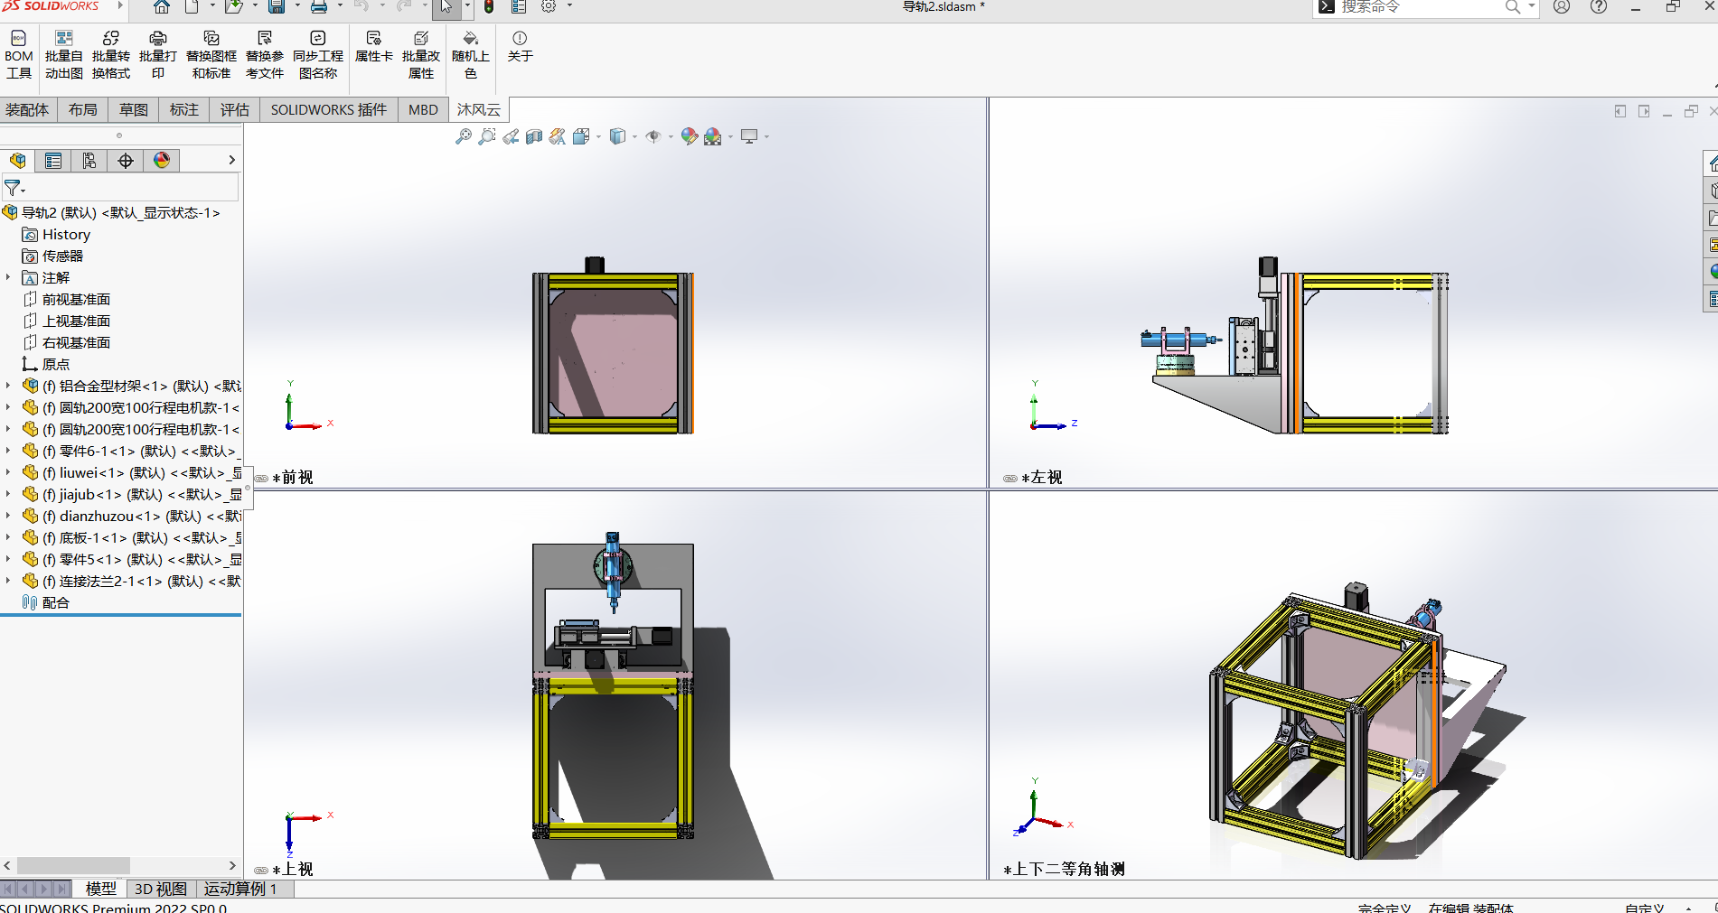Viewport: 1718px width, 913px height.
Task: Click the Home icon in title toolbar
Action: [x=161, y=7]
